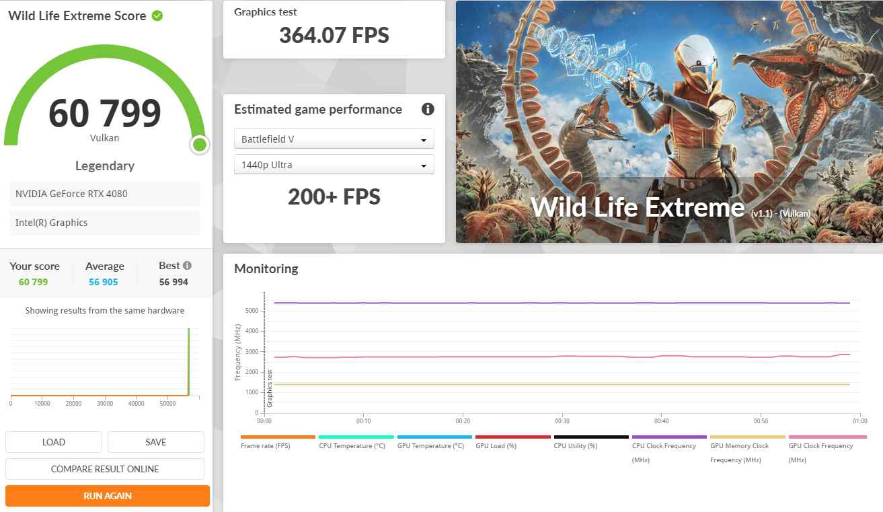The image size is (883, 512).
Task: Click the purple CPU Clock Frequency swatch
Action: [x=670, y=437]
